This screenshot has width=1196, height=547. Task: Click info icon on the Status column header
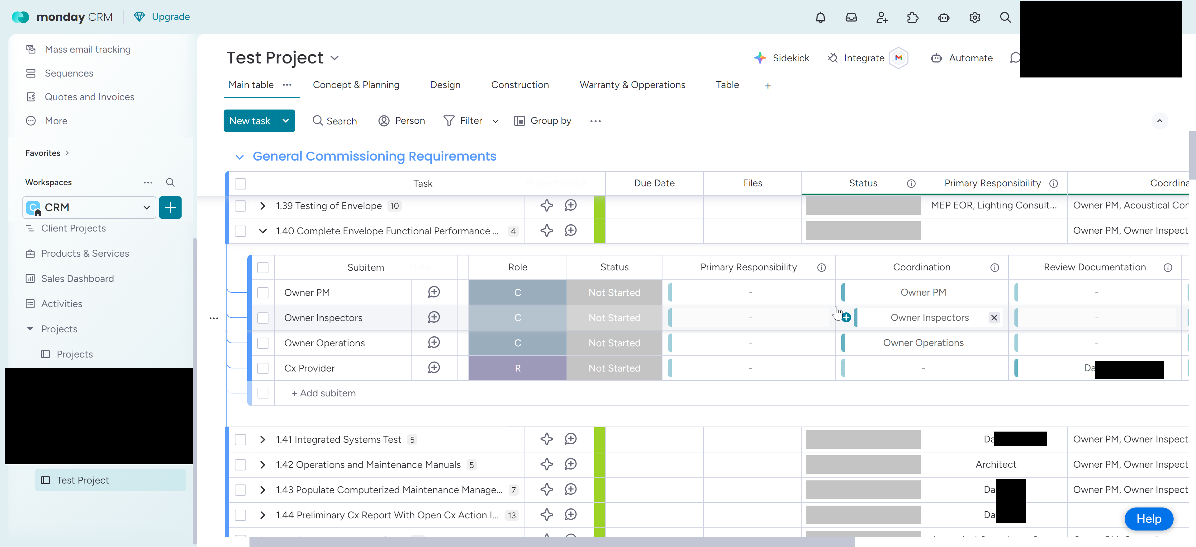(x=911, y=184)
